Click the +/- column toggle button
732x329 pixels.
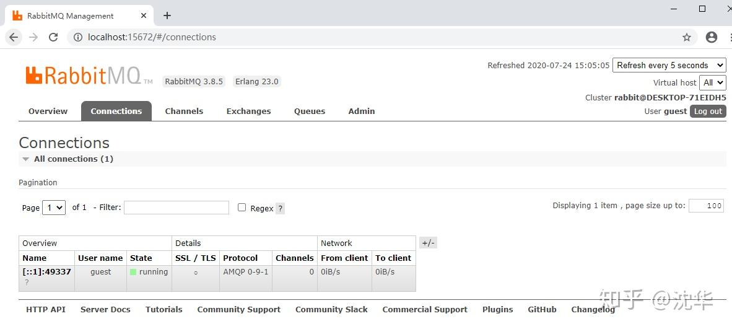pos(428,243)
